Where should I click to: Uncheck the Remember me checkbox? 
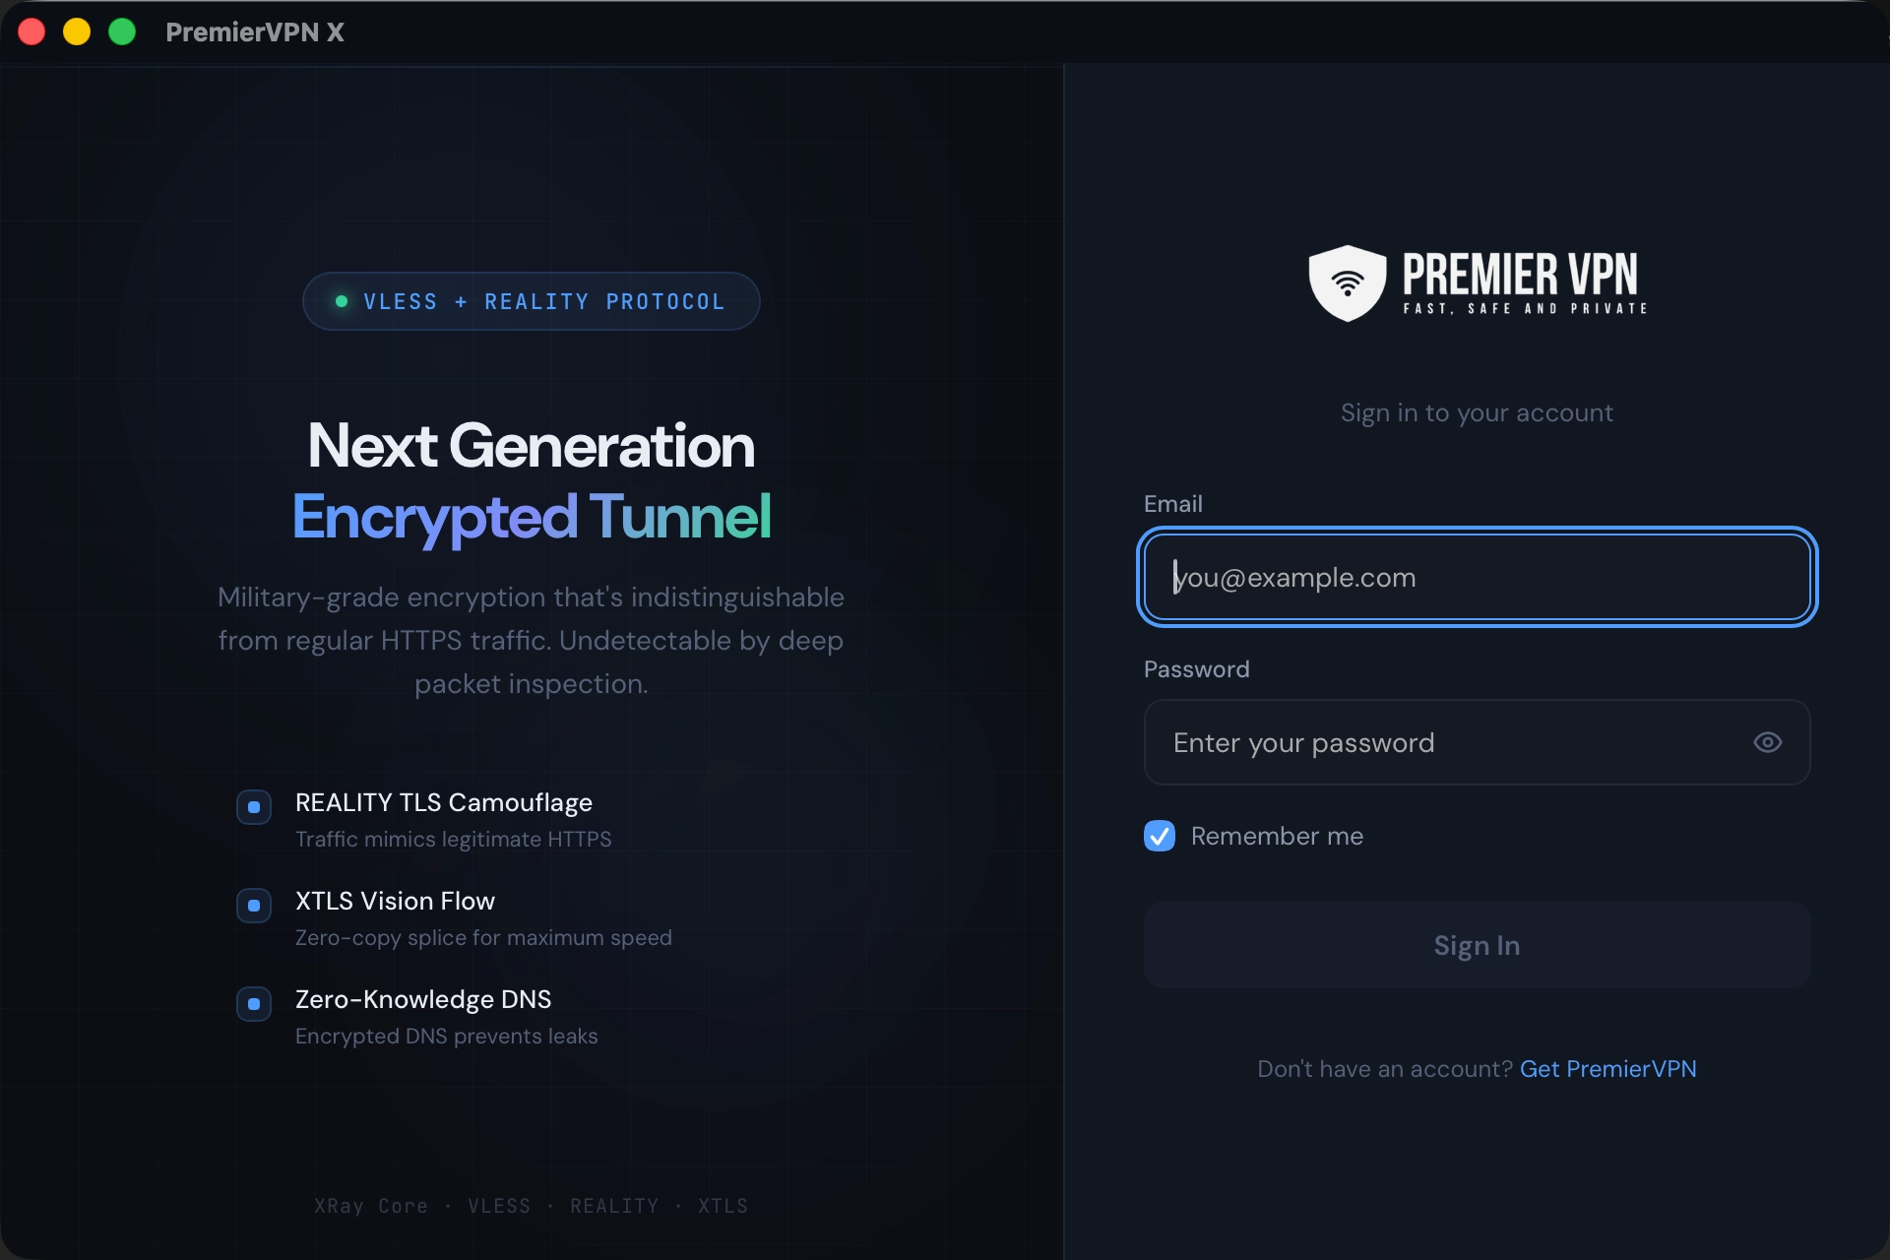(1159, 836)
